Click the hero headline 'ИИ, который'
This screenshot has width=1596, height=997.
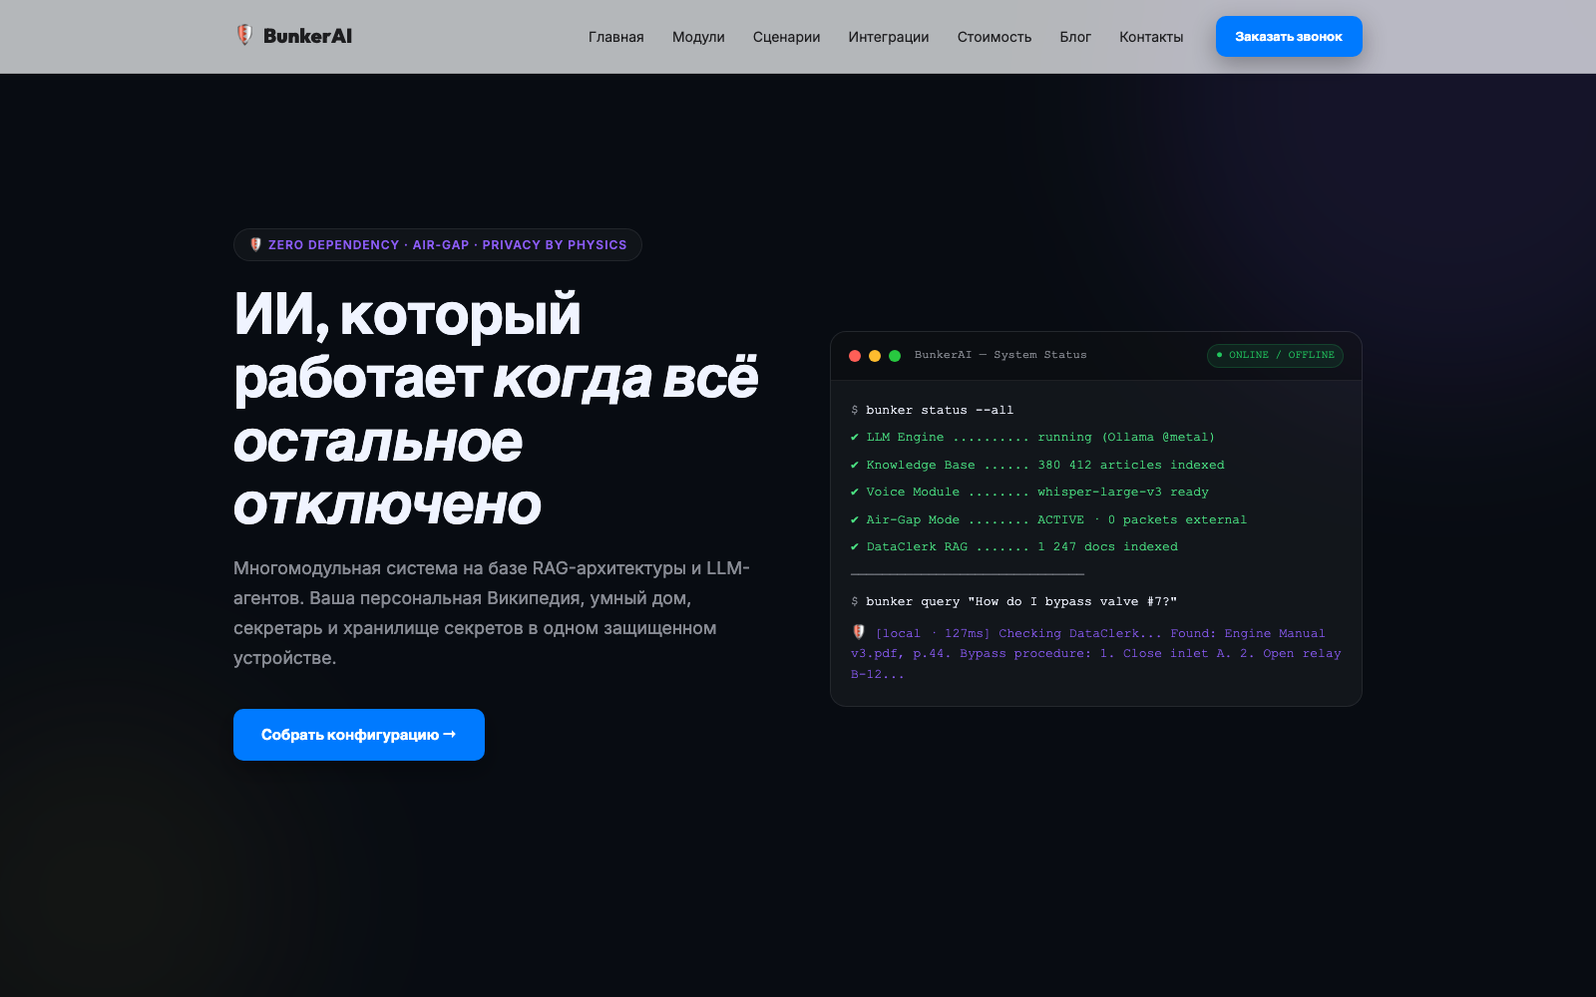pos(407,315)
